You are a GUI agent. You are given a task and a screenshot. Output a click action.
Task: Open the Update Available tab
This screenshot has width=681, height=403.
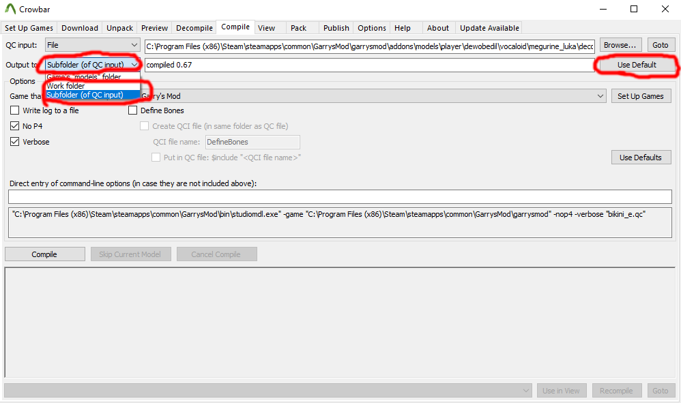(x=489, y=28)
